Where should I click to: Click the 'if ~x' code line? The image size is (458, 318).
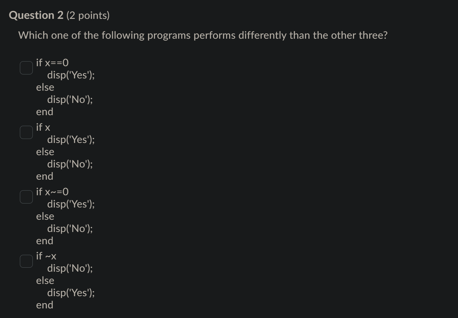pos(46,256)
